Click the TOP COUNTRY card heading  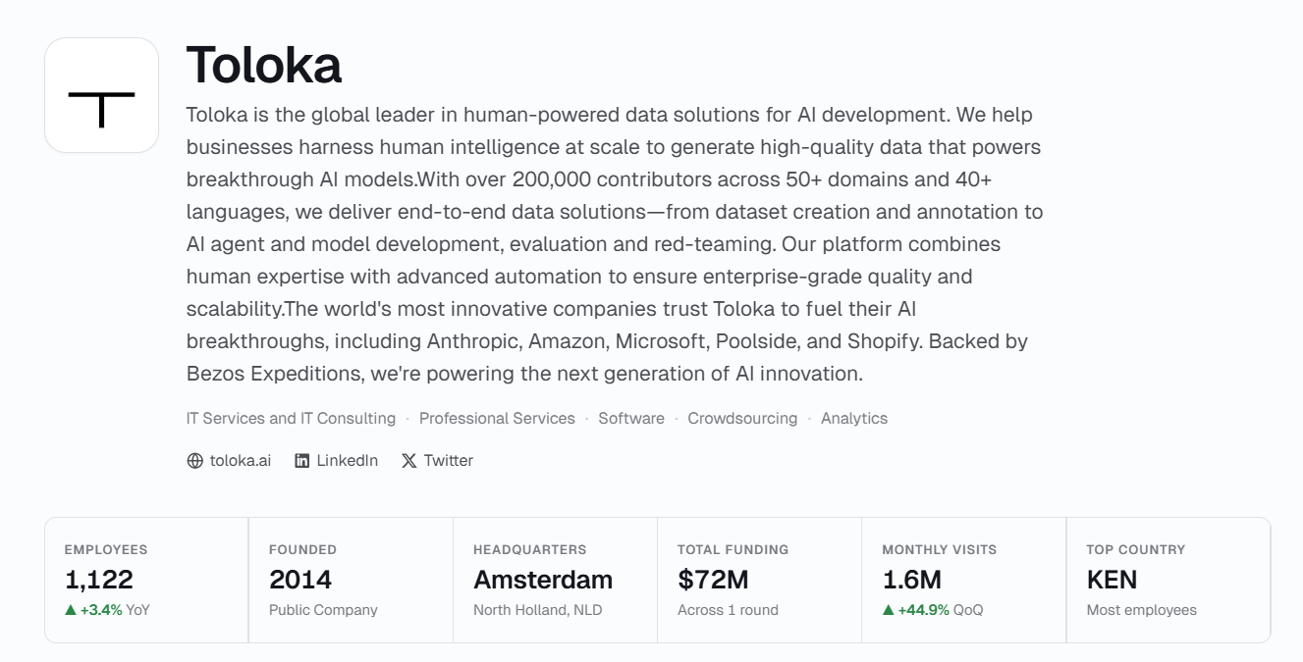point(1135,550)
